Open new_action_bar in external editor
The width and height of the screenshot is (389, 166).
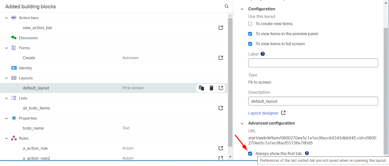click(221, 28)
